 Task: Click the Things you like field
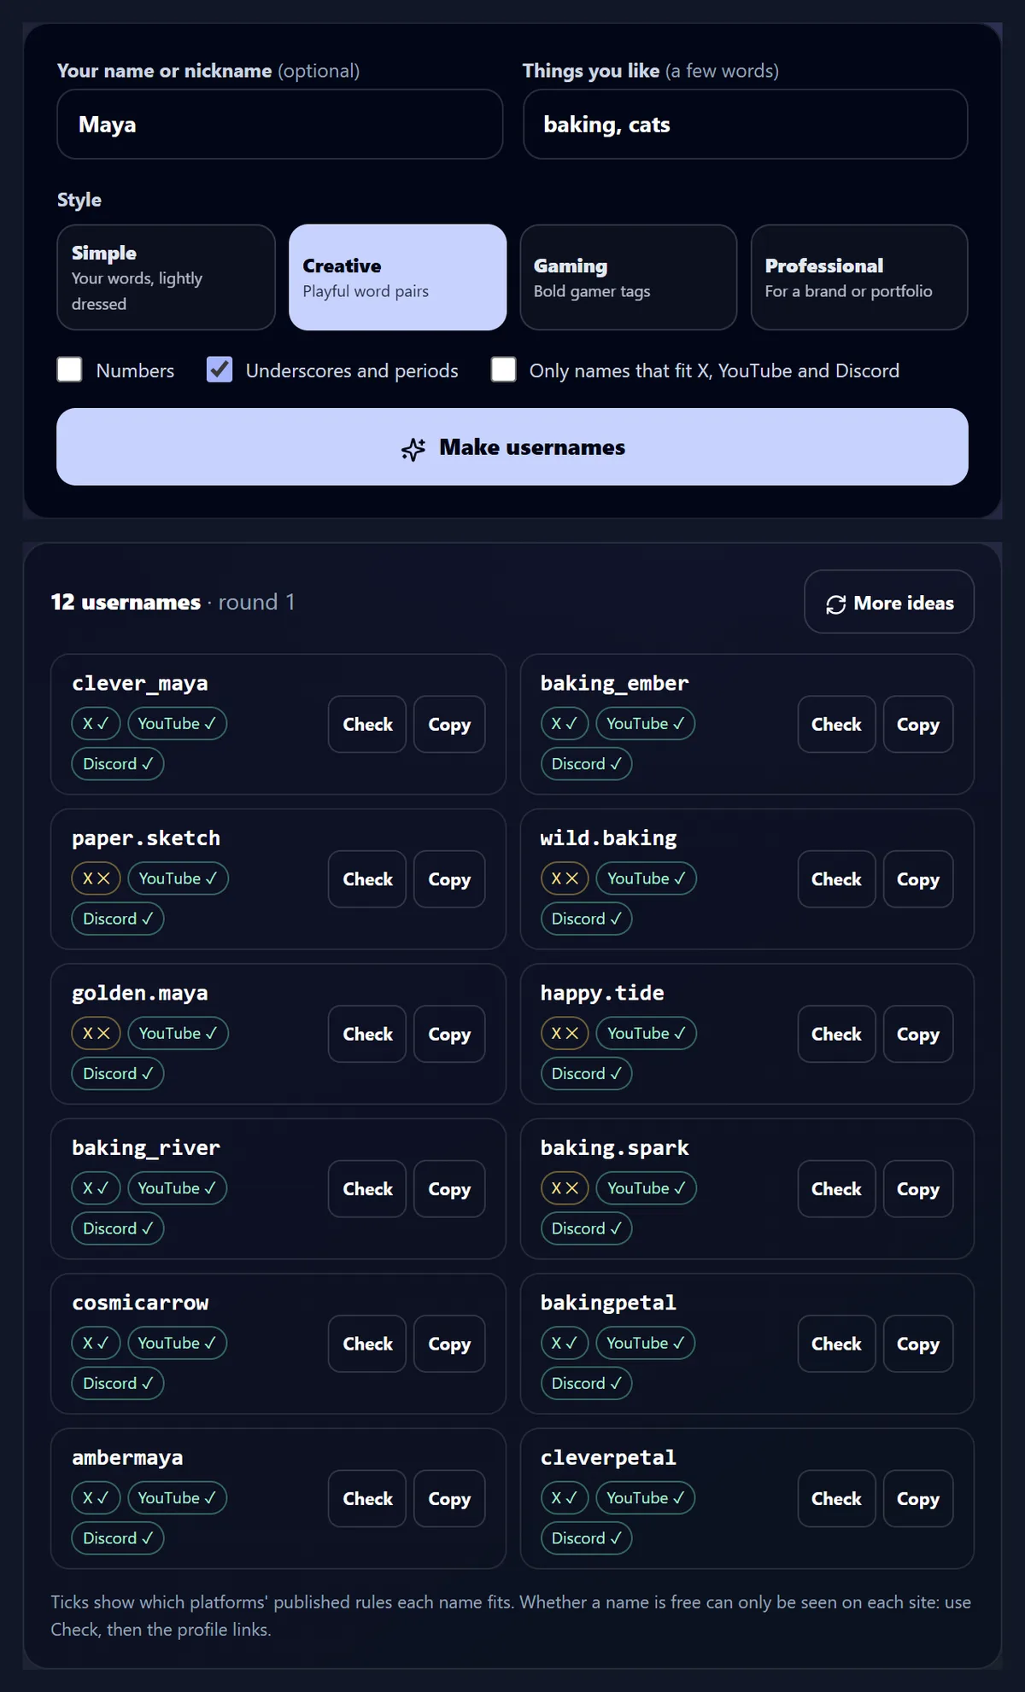point(745,124)
